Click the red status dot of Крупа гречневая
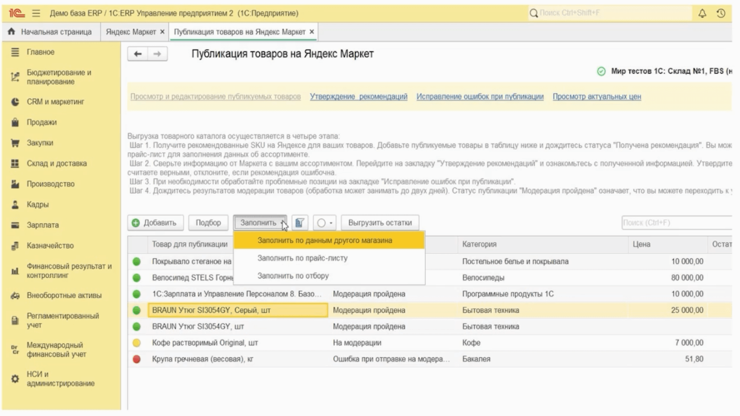Screen dimensions: 740x416 click(137, 359)
